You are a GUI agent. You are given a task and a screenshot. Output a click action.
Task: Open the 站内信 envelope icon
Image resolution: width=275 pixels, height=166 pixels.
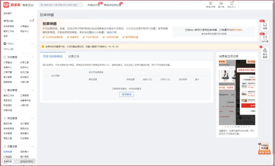click(265, 37)
